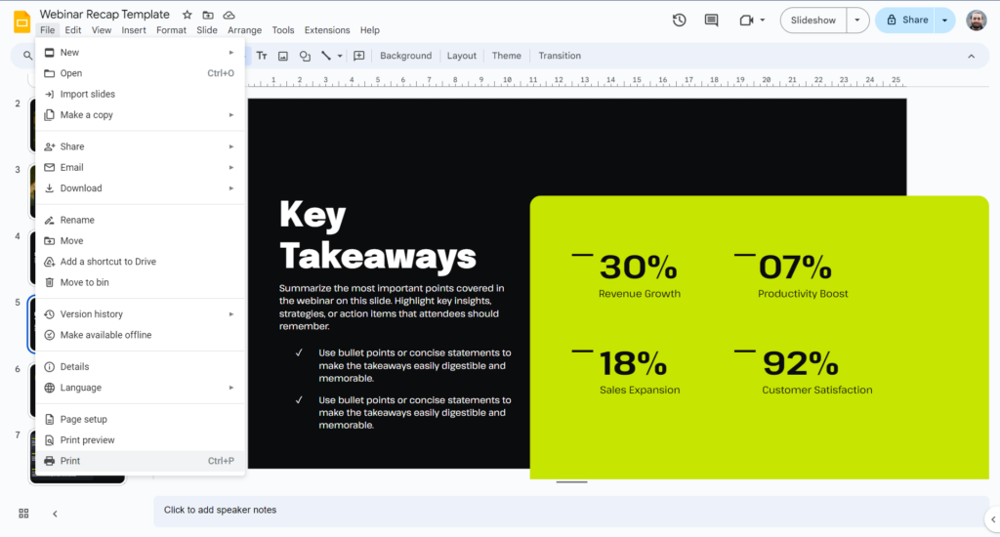Select Import slides menu entry

coord(140,94)
